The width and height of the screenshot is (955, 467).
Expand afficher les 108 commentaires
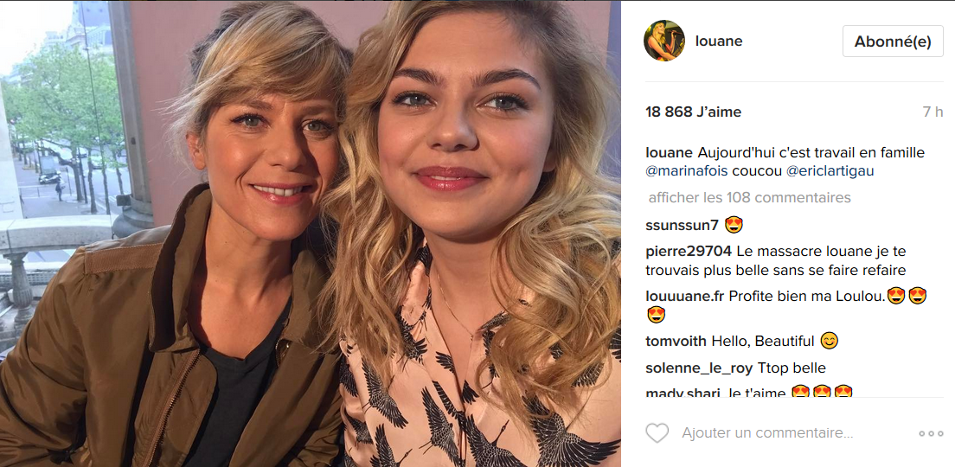pos(749,197)
